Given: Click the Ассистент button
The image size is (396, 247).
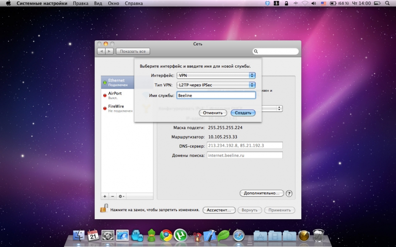Looking at the screenshot, I should (x=219, y=210).
